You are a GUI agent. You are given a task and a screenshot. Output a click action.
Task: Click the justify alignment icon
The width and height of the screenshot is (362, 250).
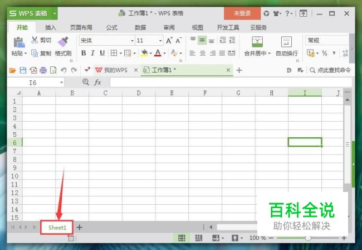click(x=222, y=54)
